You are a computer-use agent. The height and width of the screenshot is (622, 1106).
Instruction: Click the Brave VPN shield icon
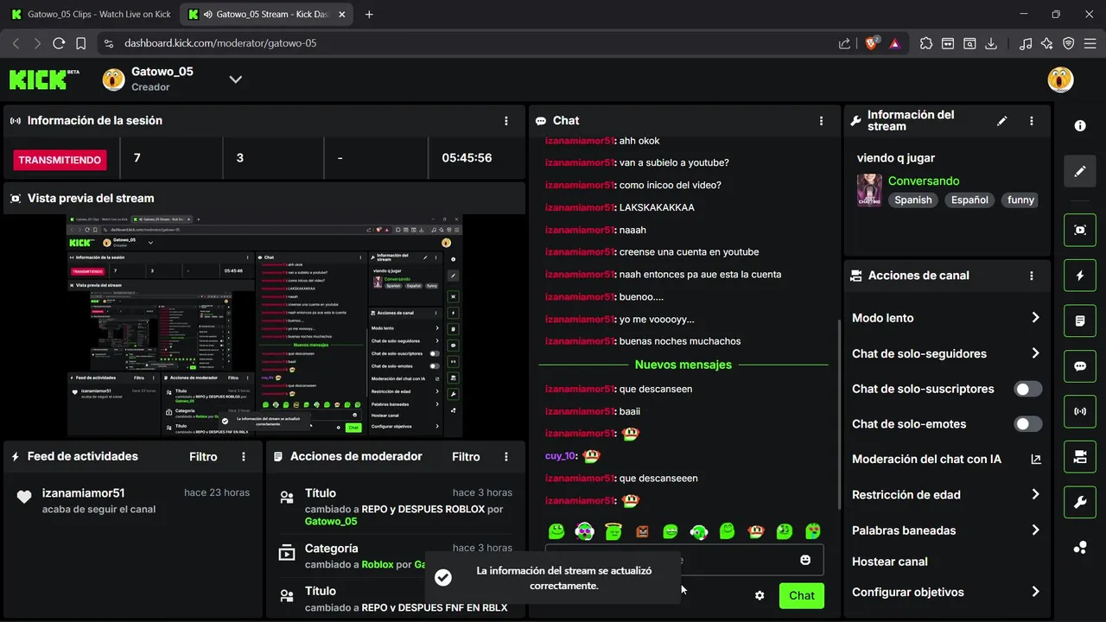coord(1069,43)
